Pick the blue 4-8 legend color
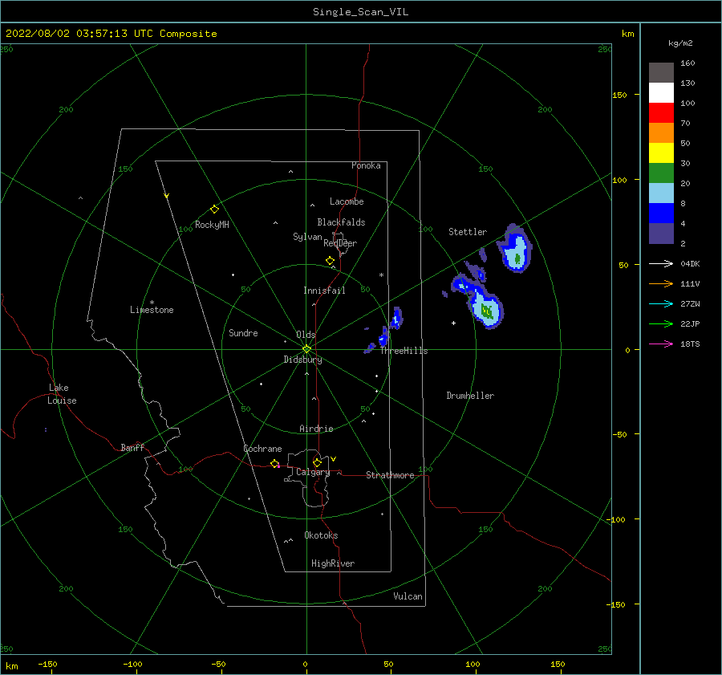 (x=661, y=213)
